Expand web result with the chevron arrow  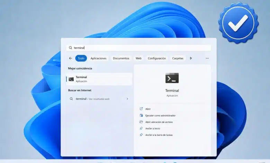point(127,99)
